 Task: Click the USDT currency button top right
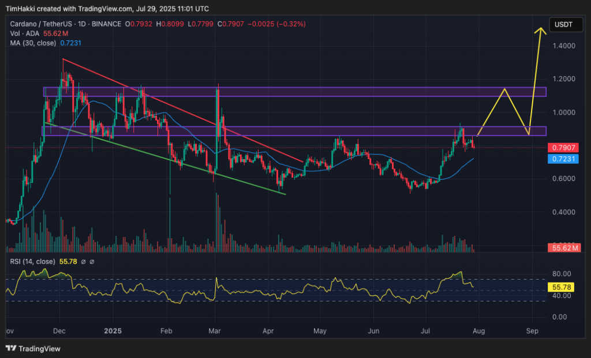[566, 25]
